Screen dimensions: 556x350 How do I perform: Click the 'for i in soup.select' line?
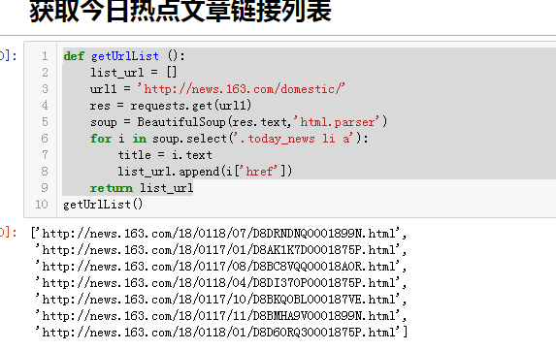tap(229, 138)
